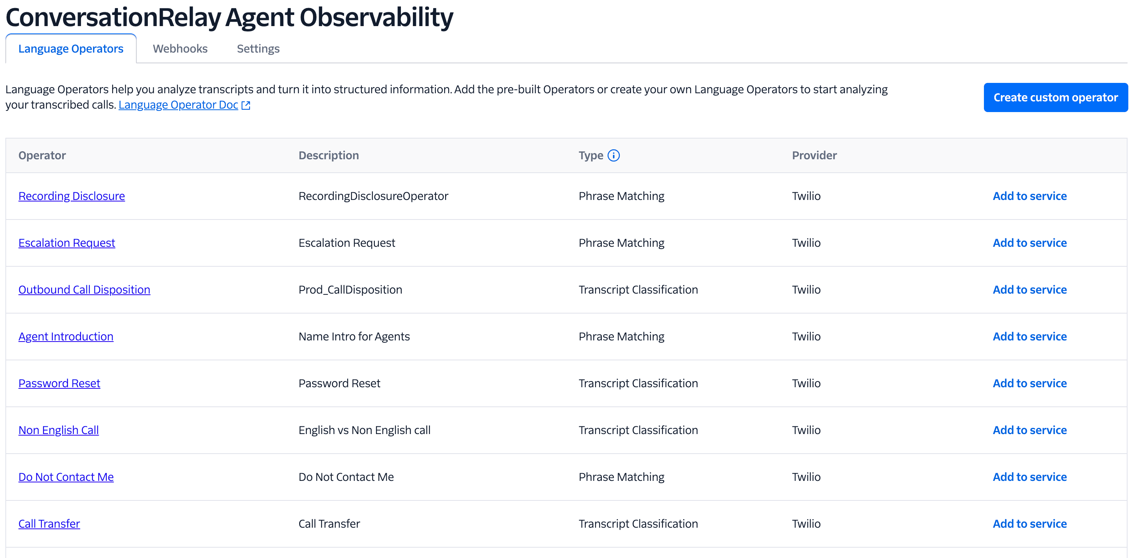The width and height of the screenshot is (1136, 558).
Task: Click the info icon next to Type column
Action: [614, 155]
